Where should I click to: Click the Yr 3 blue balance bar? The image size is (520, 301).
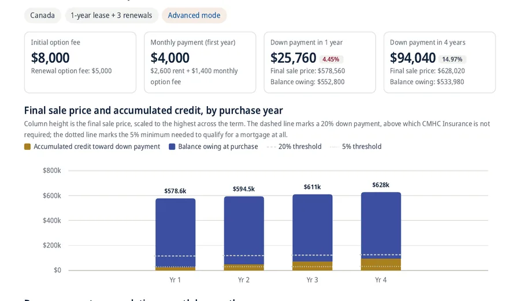(x=313, y=227)
